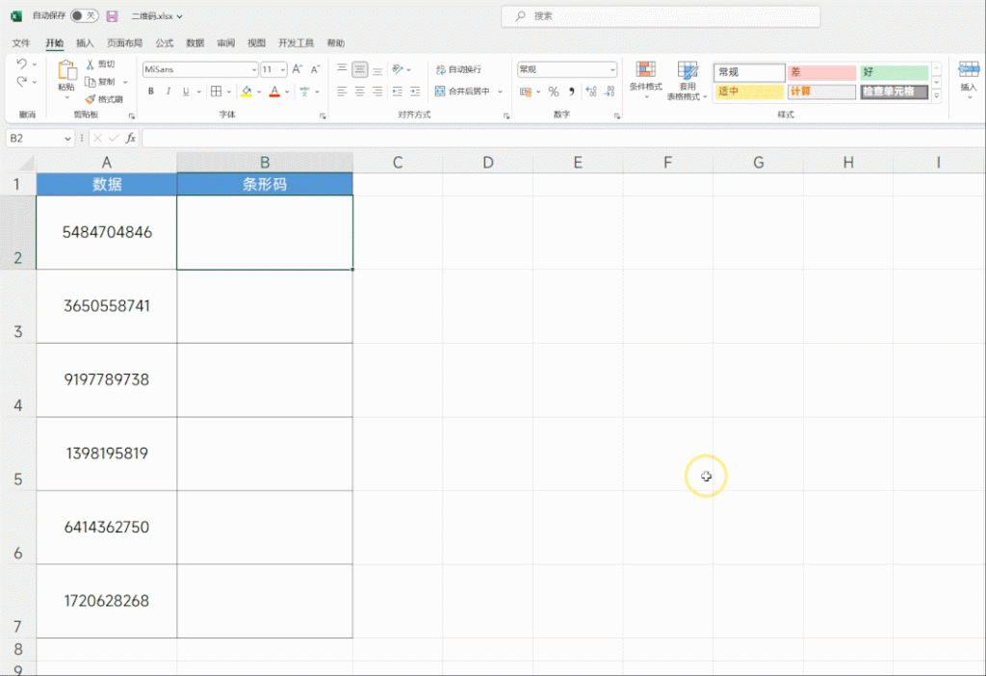Click the accounting number format icon
986x676 pixels.
[x=526, y=91]
